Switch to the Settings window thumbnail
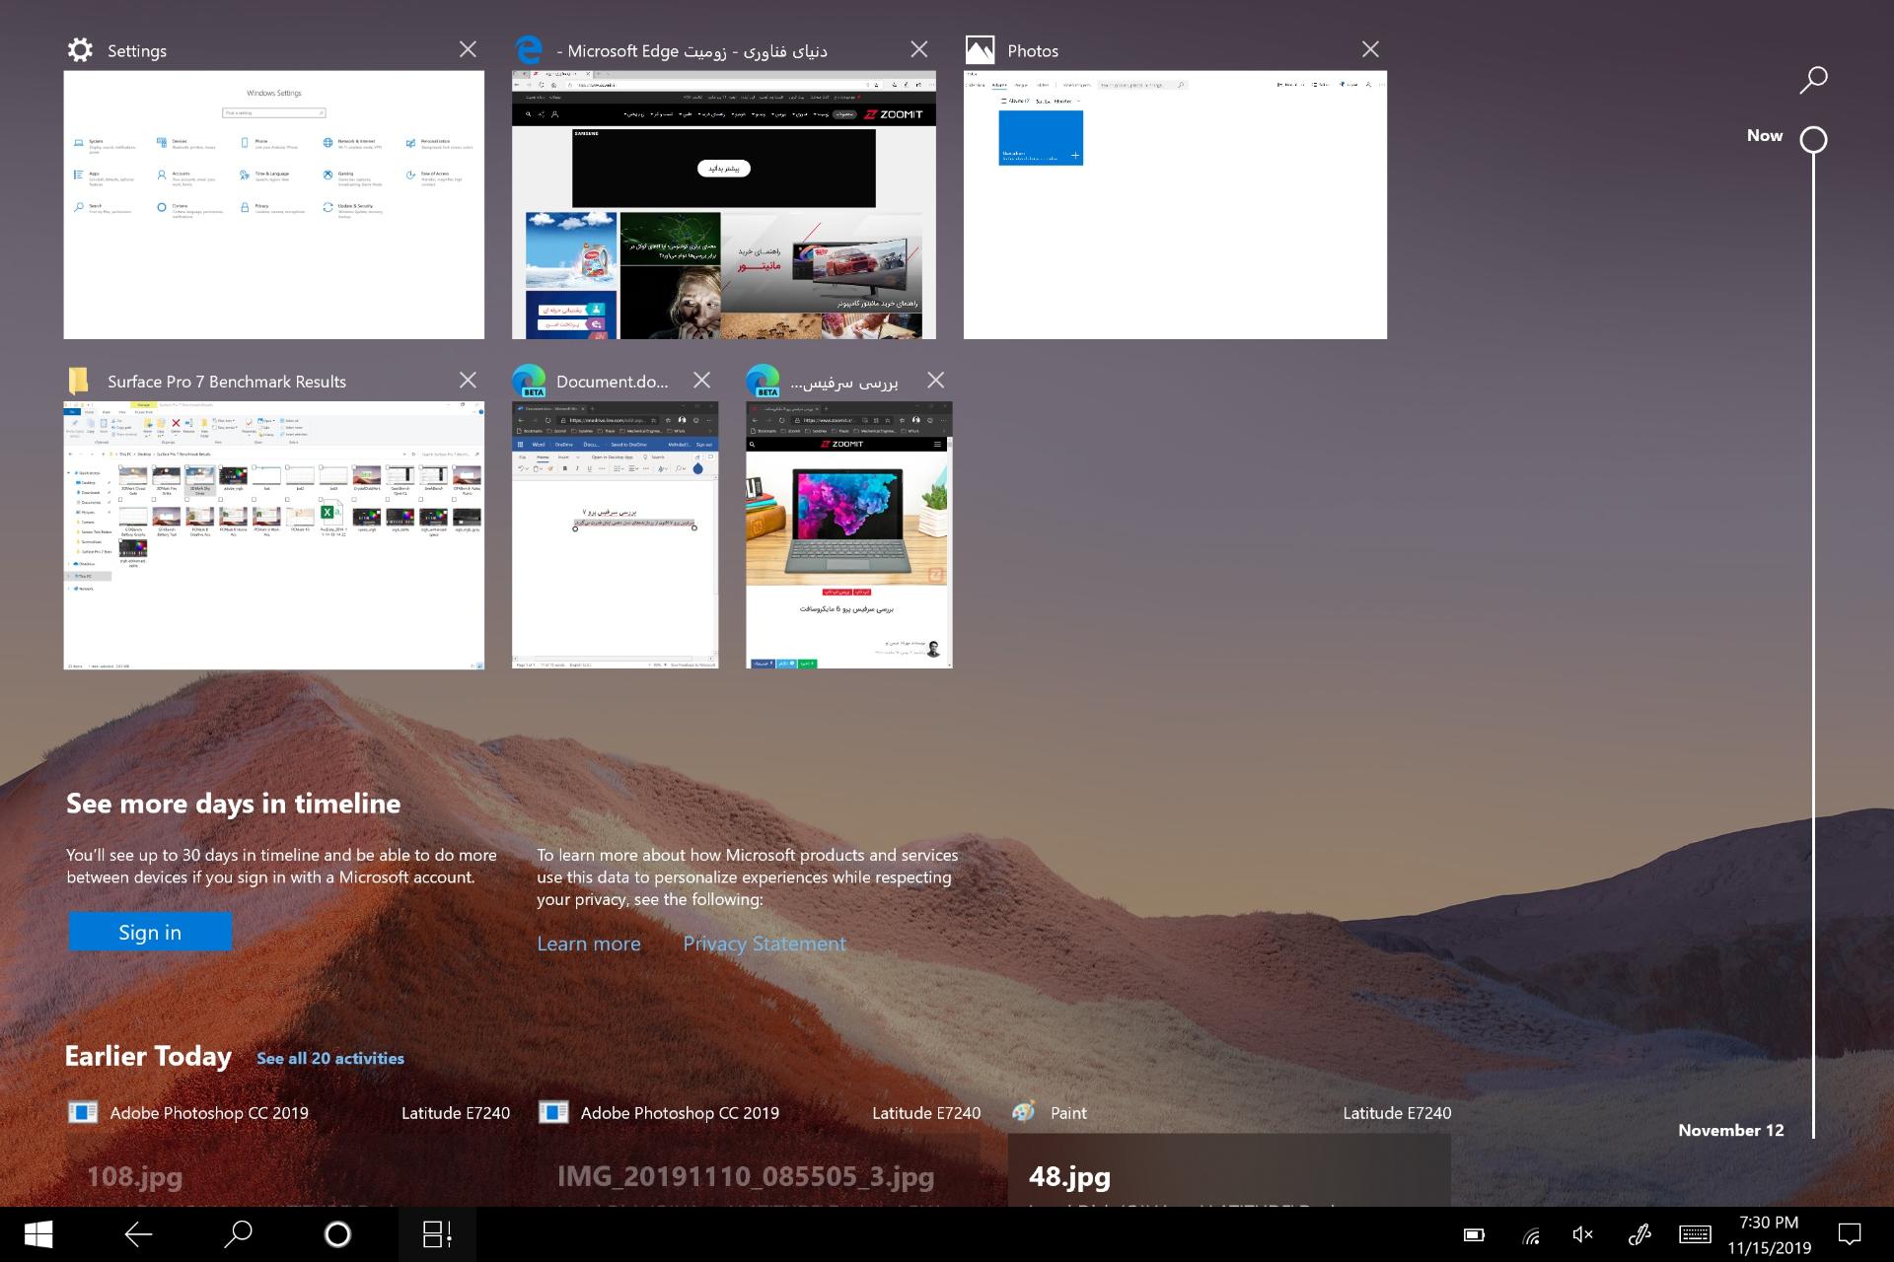 (274, 204)
